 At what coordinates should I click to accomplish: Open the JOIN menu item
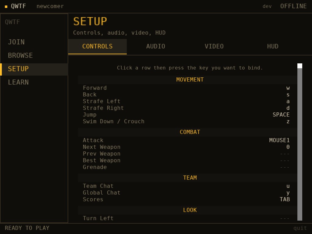[x=34, y=42]
